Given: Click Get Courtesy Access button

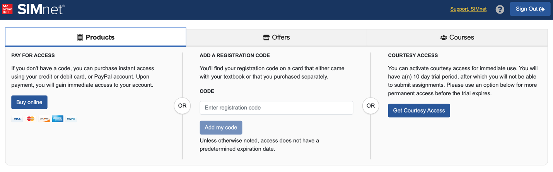Looking at the screenshot, I should pyautogui.click(x=419, y=111).
